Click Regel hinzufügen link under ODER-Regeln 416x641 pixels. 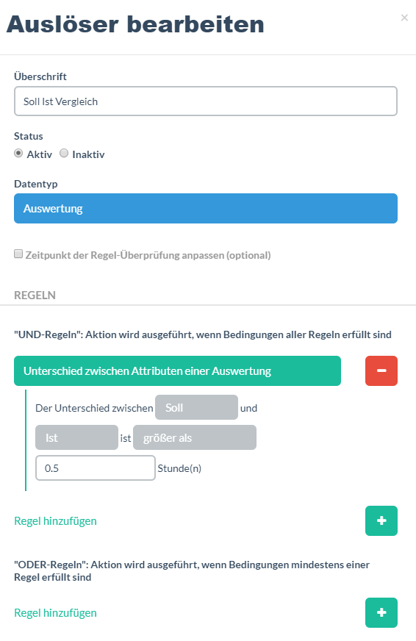[x=55, y=613]
